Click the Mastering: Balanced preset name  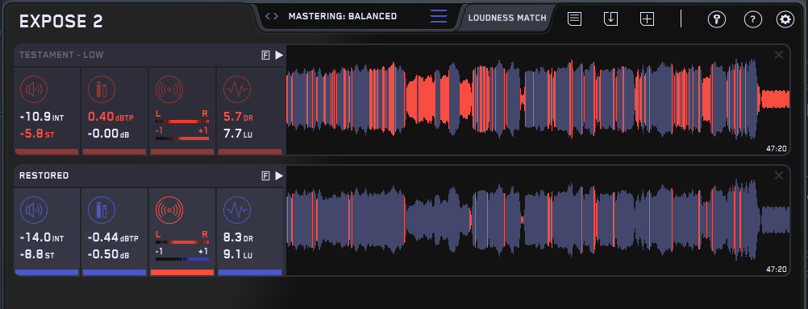point(343,16)
